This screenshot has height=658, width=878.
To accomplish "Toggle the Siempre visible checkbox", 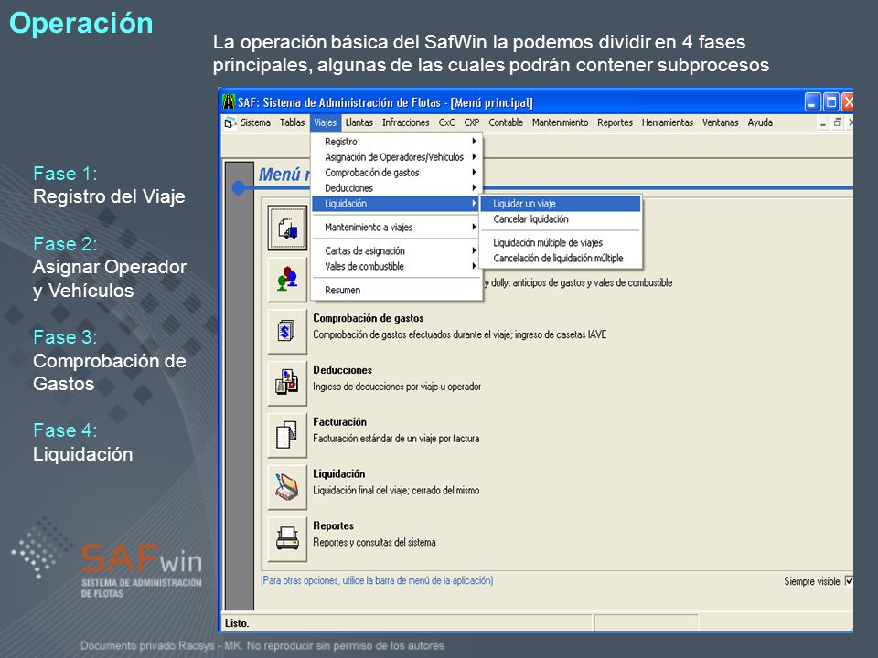I will coord(849,581).
